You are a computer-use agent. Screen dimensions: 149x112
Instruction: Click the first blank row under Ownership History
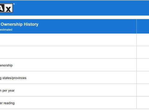point(68,40)
